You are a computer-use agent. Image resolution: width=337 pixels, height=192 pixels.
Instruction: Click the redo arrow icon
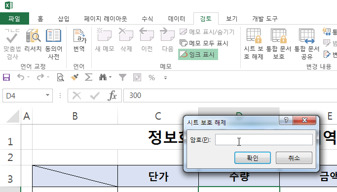click(40, 77)
